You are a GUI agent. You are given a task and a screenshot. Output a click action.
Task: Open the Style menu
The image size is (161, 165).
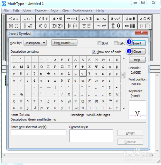(x=54, y=11)
